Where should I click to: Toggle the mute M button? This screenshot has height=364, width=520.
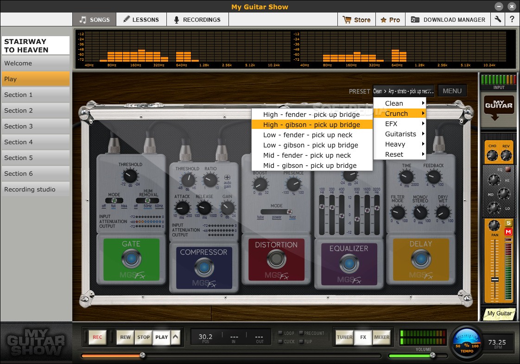pos(508,232)
